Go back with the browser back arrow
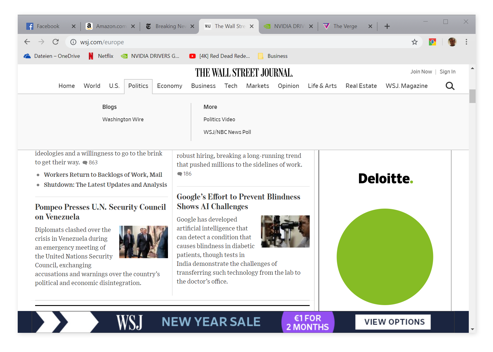Screen dimensions: 493x352 click(x=27, y=42)
